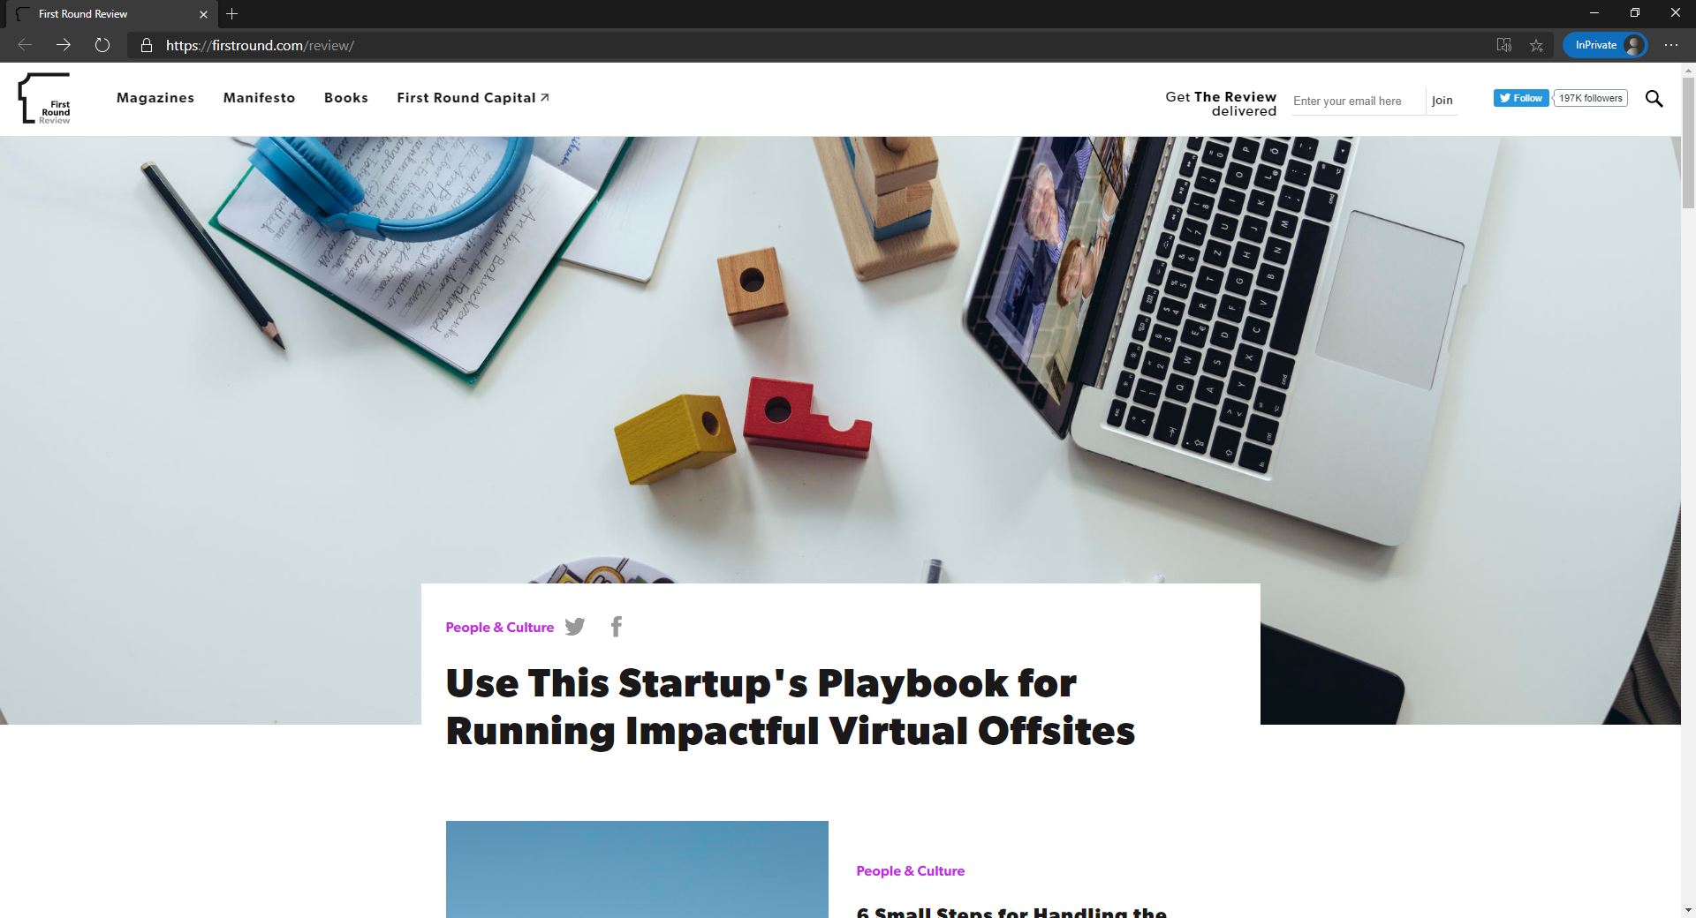
Task: Focus the email address input field
Action: (1358, 101)
